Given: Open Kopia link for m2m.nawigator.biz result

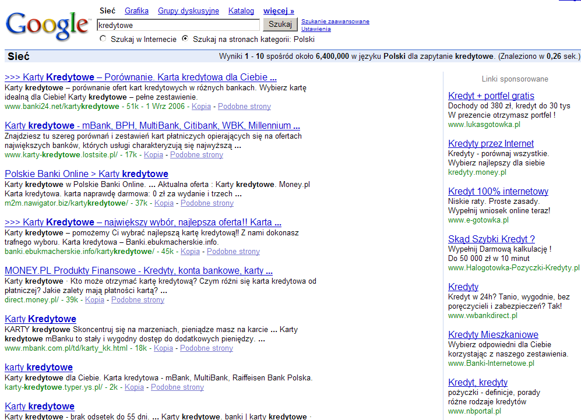Looking at the screenshot, I should [x=164, y=203].
